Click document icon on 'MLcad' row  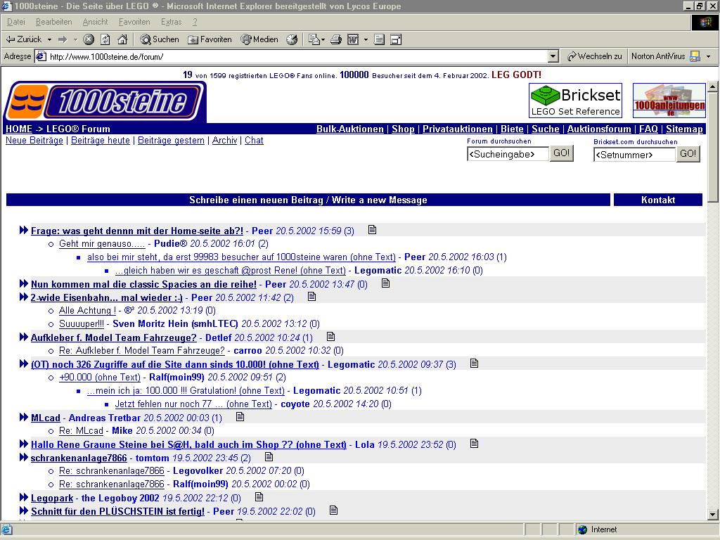pyautogui.click(x=240, y=416)
